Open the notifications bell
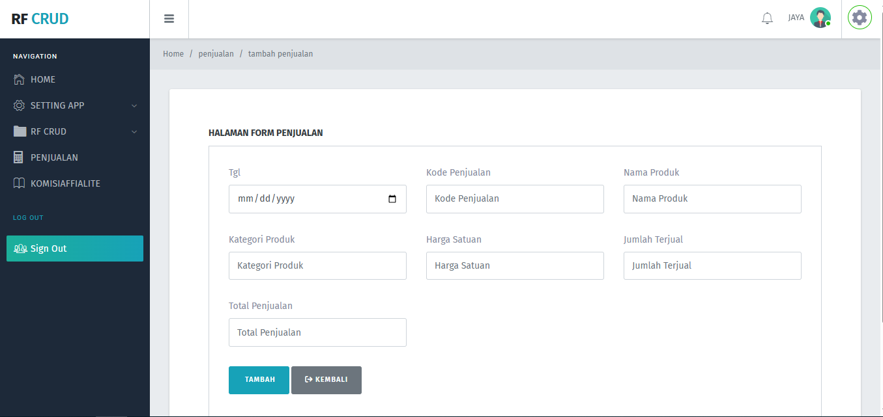The width and height of the screenshot is (883, 417). (x=767, y=18)
